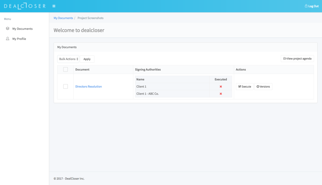Open the Directors Resolution document link
Viewport: 322px width, 185px height.
click(x=89, y=87)
